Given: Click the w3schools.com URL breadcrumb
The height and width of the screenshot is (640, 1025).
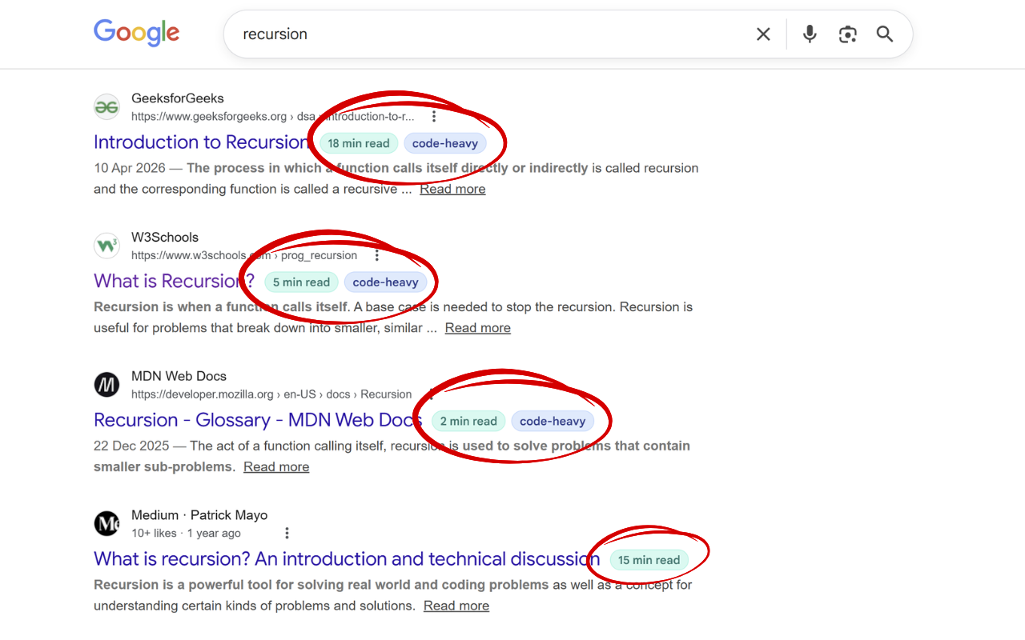Looking at the screenshot, I should pyautogui.click(x=244, y=256).
